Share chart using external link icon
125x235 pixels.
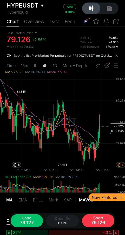[116, 22]
